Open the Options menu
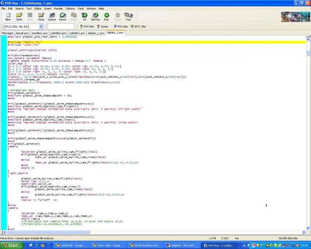This screenshot has width=311, height=249. [x=70, y=9]
